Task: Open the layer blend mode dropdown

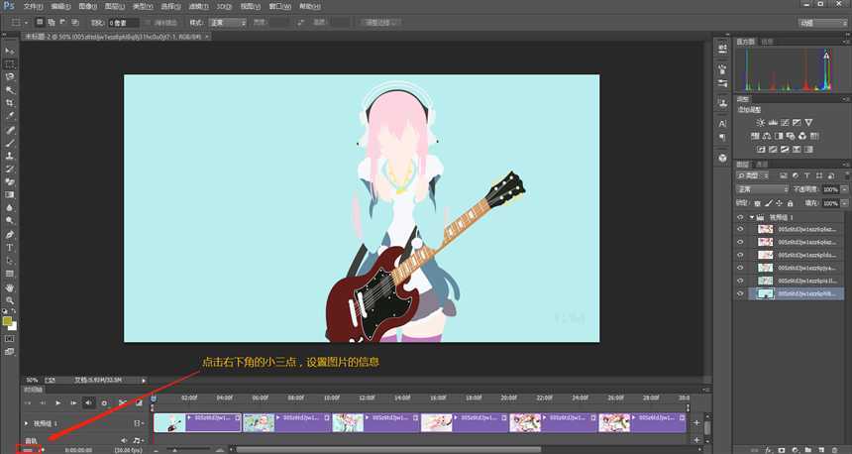Action: pos(762,189)
